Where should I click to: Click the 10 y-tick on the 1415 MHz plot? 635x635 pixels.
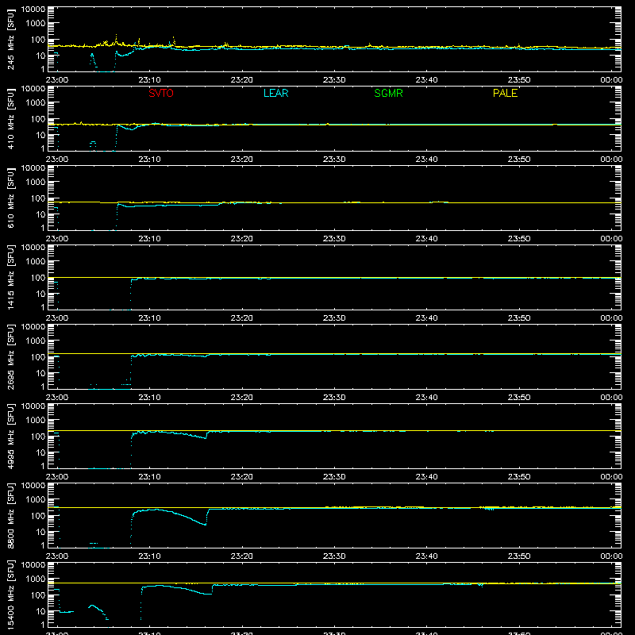40,294
